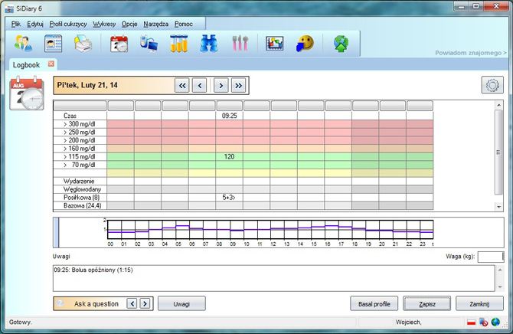Go to next day with single right arrow
The image size is (513, 334).
click(221, 86)
